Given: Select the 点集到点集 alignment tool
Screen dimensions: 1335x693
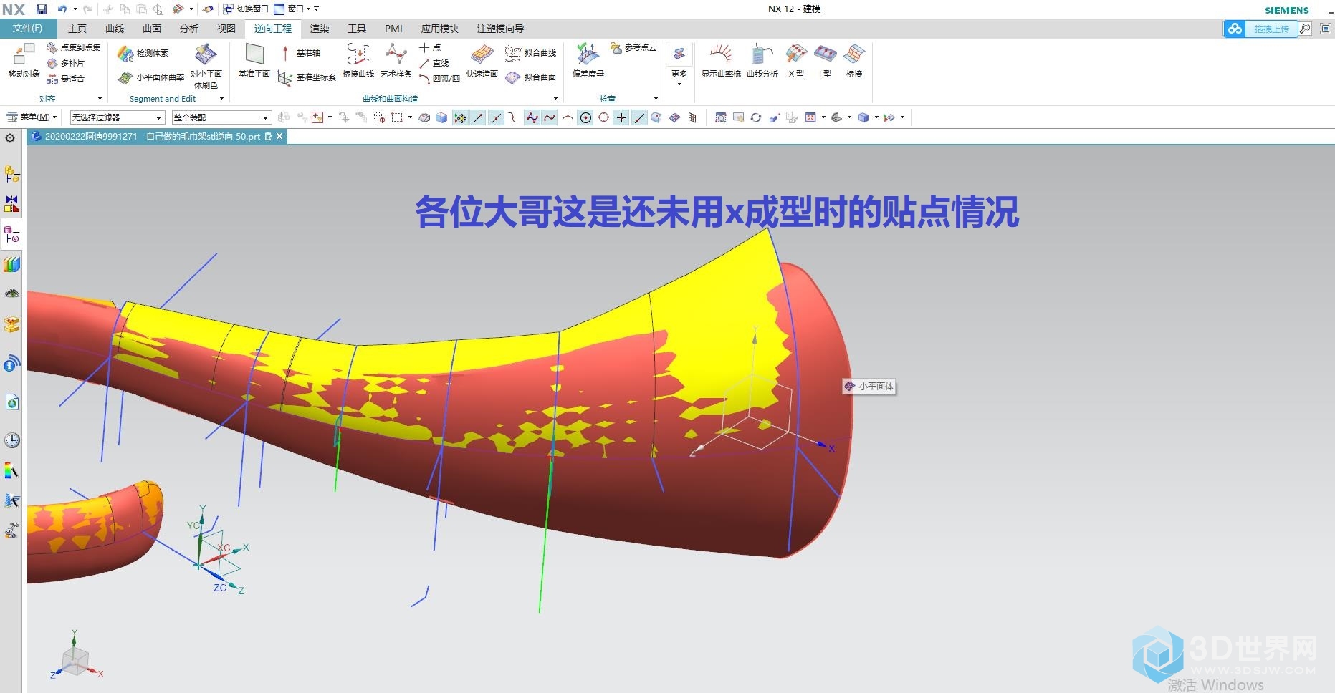Looking at the screenshot, I should pos(74,47).
